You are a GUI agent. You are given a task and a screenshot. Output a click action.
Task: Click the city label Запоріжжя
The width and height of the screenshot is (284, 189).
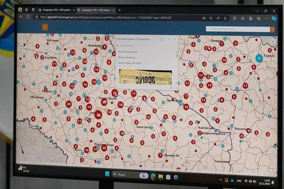222,161
